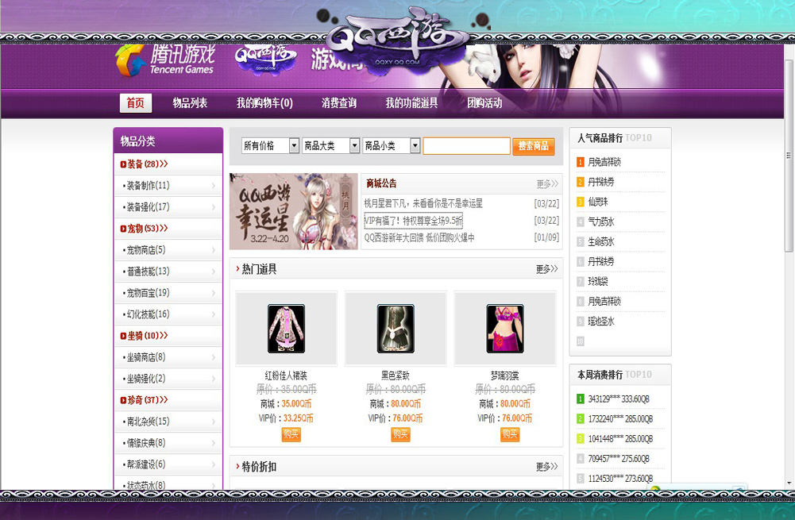Expand the 坐骑(10) category
Viewport: 795px width, 520px height.
[x=147, y=336]
